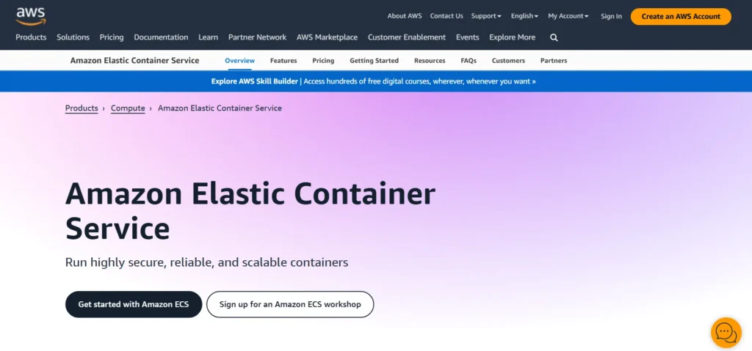
Task: Switch to the FAQs tab
Action: click(469, 60)
